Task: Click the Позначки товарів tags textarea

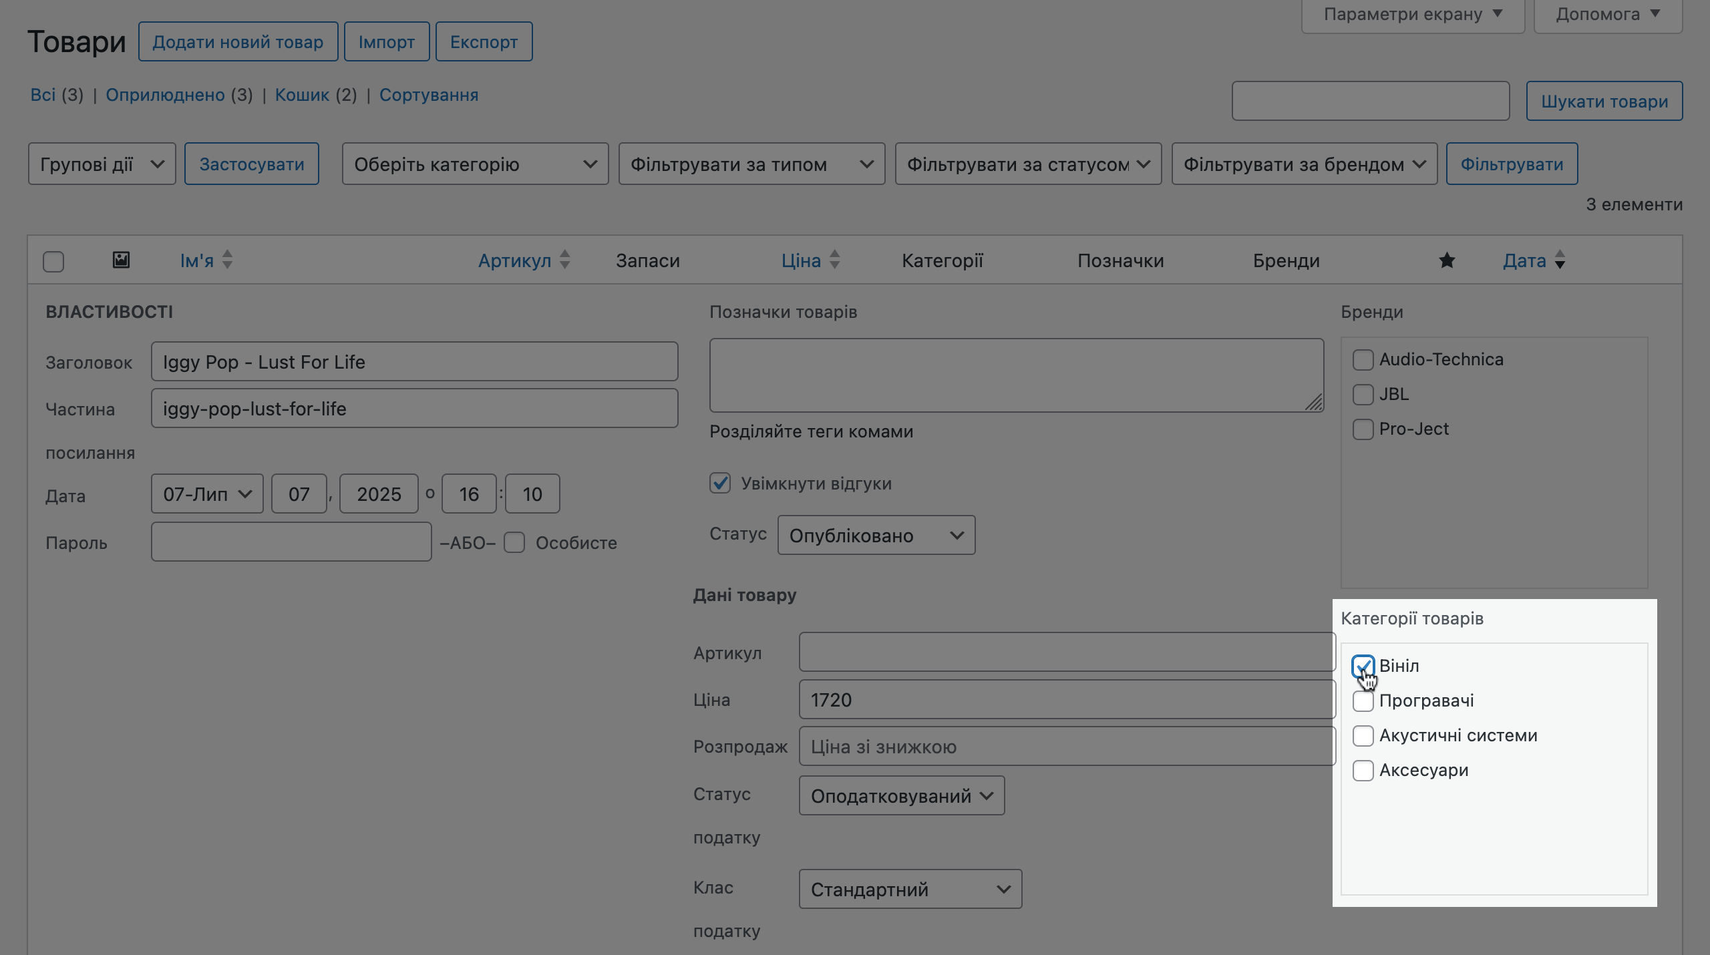Action: [1017, 375]
